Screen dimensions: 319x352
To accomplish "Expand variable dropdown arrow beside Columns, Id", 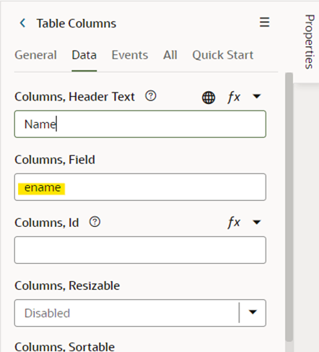I will [x=257, y=222].
